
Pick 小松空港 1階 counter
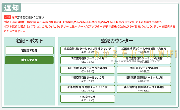click(88, 99)
